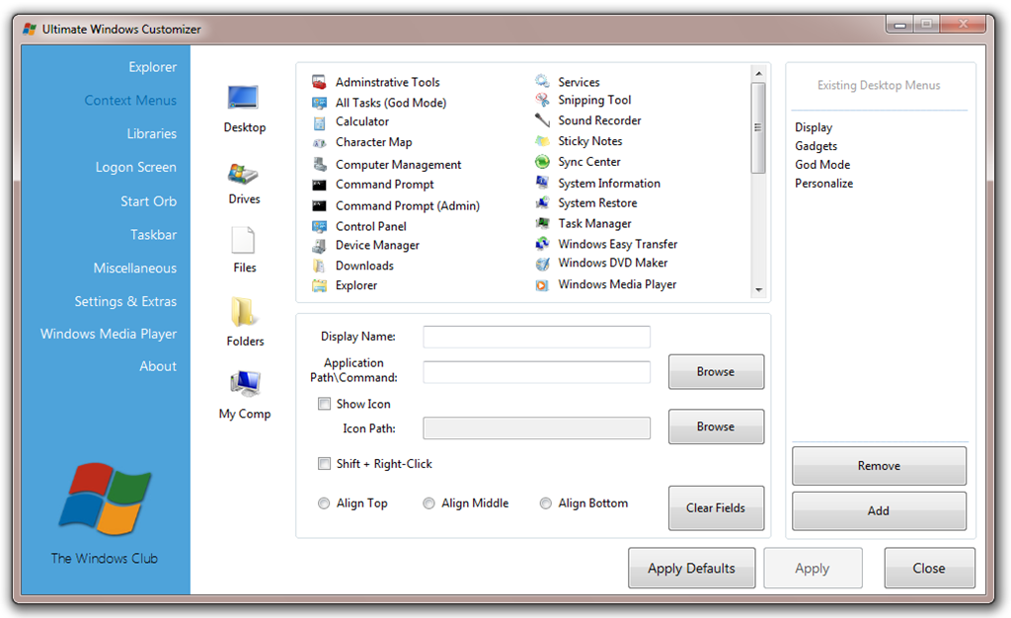Select Personalize in Existing Desktop Menus
The image size is (1011, 618).
tap(824, 184)
